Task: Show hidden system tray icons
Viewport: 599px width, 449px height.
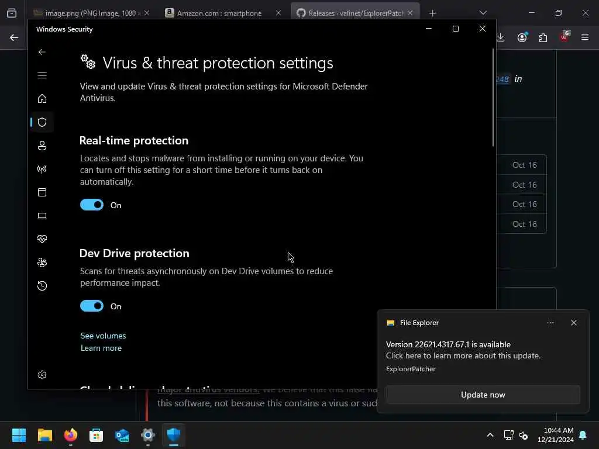Action: [x=490, y=435]
